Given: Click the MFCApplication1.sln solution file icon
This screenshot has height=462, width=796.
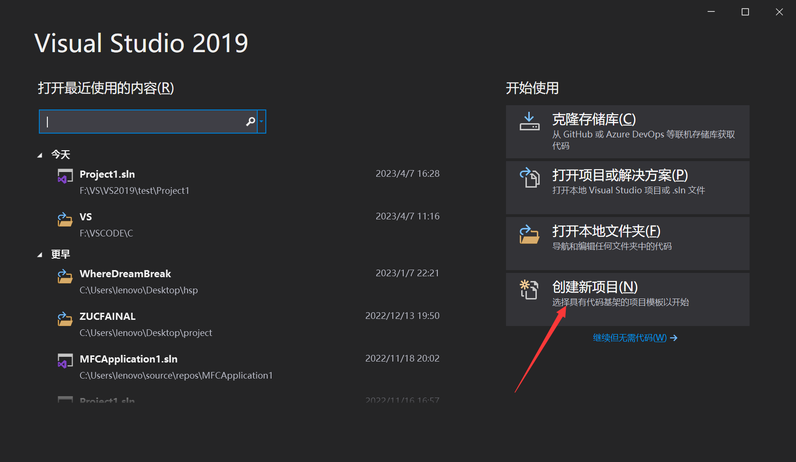Looking at the screenshot, I should 65,361.
